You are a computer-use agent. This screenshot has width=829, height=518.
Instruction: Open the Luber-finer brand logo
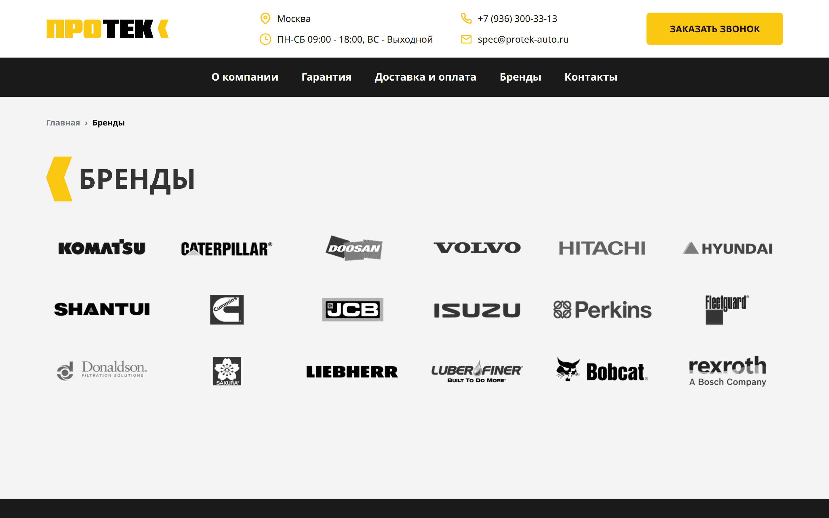click(477, 371)
